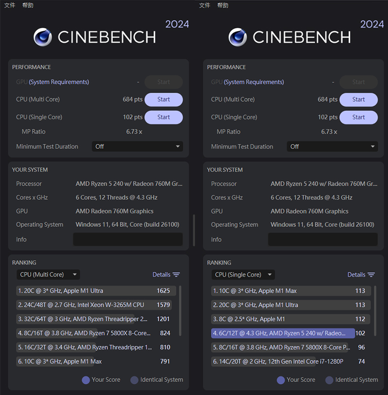Select 32C/64T Ryzen Threadripper row scoring 1201
The image size is (388, 395).
pyautogui.click(x=94, y=319)
